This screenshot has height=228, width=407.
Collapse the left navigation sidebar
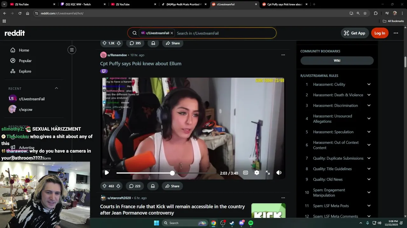coord(72,50)
